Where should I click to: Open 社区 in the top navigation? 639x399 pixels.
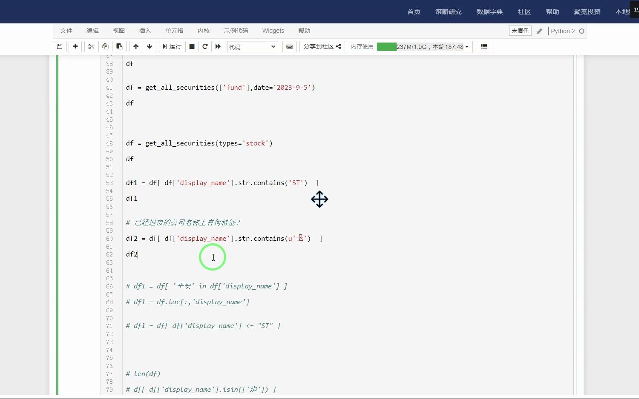coord(524,11)
